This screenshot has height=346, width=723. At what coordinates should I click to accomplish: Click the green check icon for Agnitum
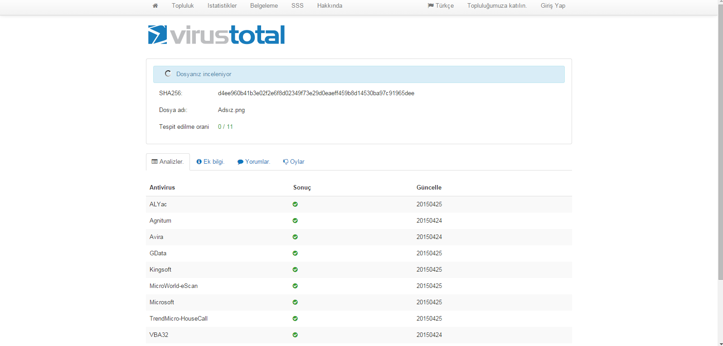click(295, 221)
